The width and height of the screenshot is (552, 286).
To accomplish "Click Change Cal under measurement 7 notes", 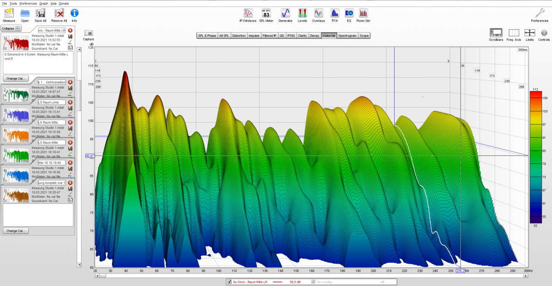I will click(16, 231).
